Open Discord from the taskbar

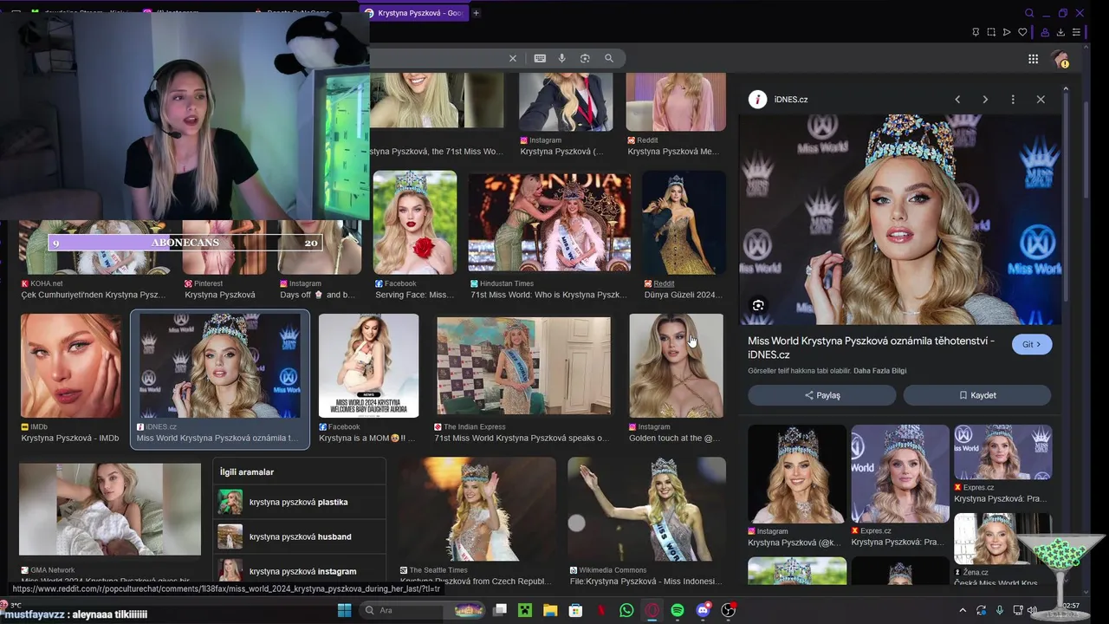703,610
